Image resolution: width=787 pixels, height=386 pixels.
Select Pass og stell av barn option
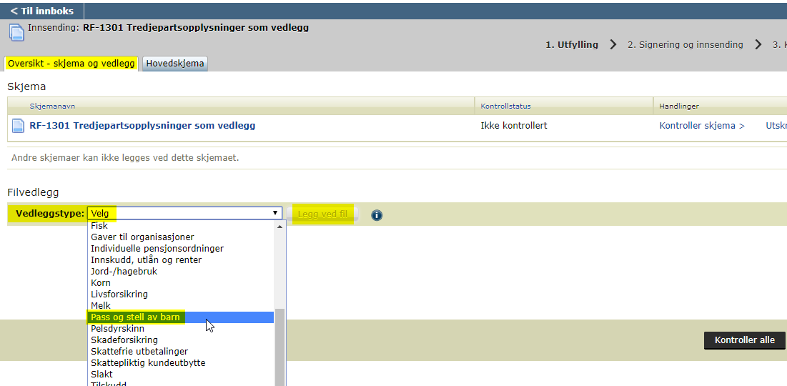pos(182,317)
